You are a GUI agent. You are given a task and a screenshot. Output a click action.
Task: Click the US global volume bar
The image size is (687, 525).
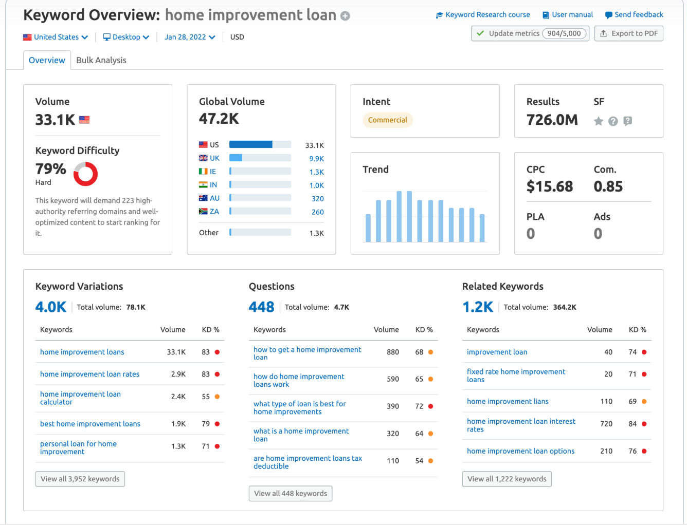coord(260,145)
